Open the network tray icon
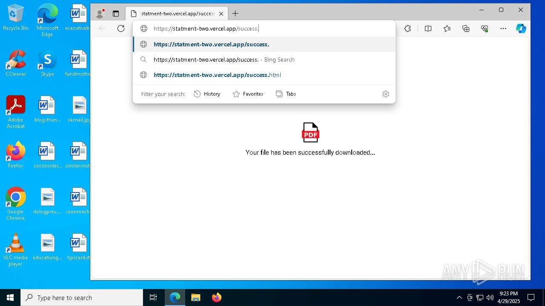The height and width of the screenshot is (306, 545). (x=480, y=297)
